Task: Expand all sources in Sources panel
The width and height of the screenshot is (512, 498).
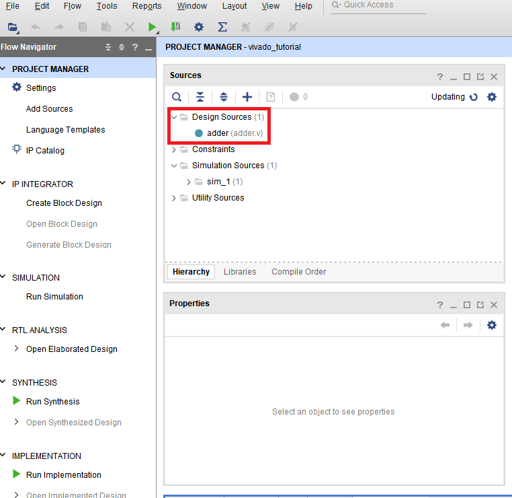Action: coord(223,97)
